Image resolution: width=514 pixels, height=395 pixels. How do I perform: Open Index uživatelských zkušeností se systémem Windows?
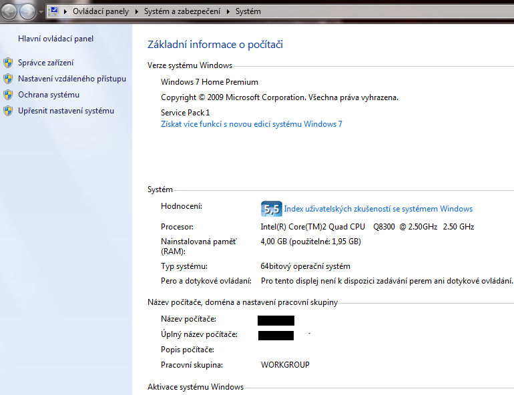point(378,209)
